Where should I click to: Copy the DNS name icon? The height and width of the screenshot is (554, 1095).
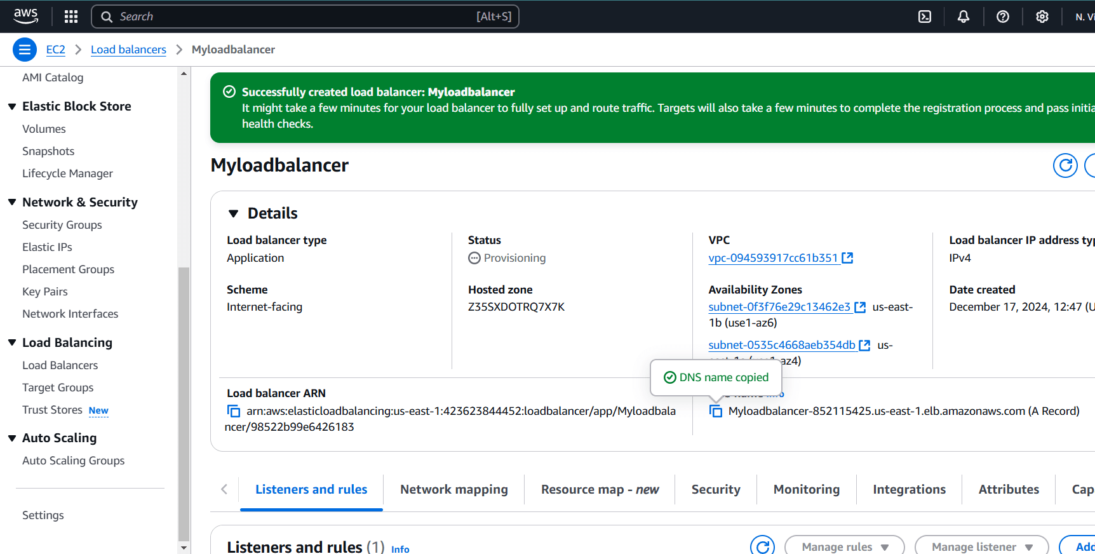coord(716,411)
